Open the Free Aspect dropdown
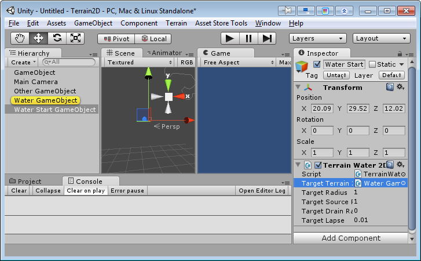 click(238, 63)
